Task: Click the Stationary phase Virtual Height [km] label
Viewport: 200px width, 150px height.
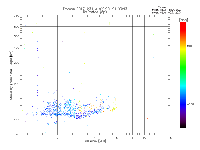Action: pos(11,75)
